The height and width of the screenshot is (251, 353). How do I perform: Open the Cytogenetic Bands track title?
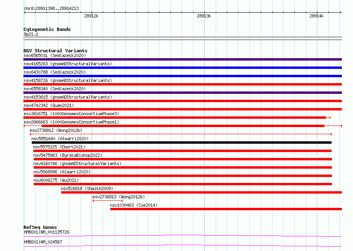[47, 29]
